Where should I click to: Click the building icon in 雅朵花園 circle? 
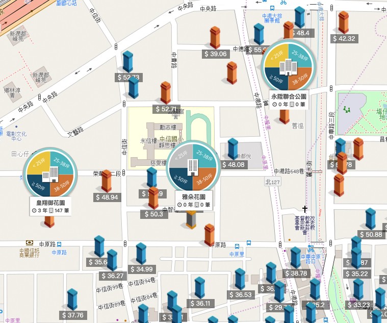193,167
